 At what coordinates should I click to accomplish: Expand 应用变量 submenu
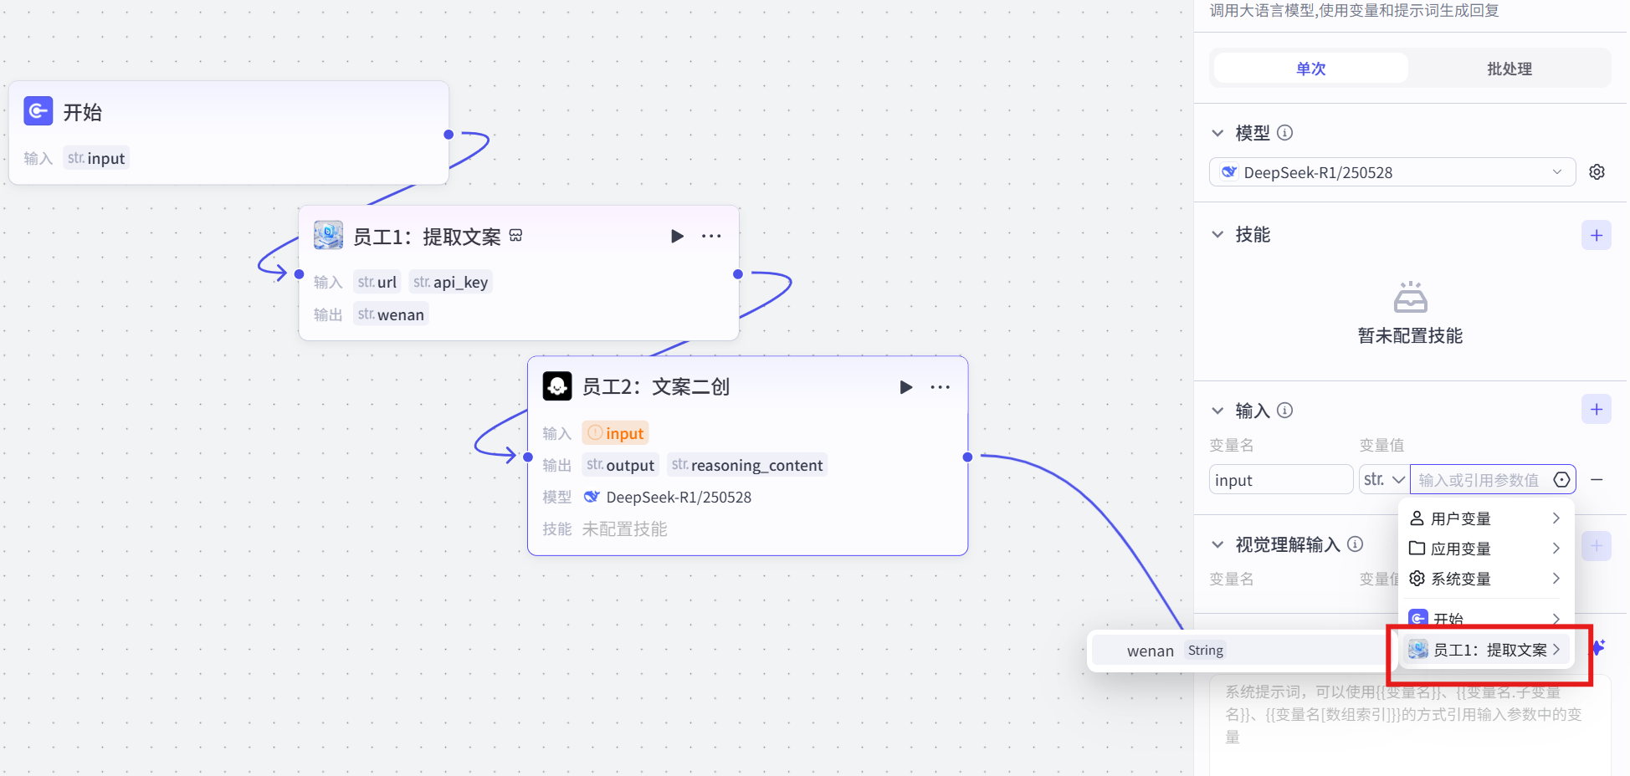[x=1486, y=549]
